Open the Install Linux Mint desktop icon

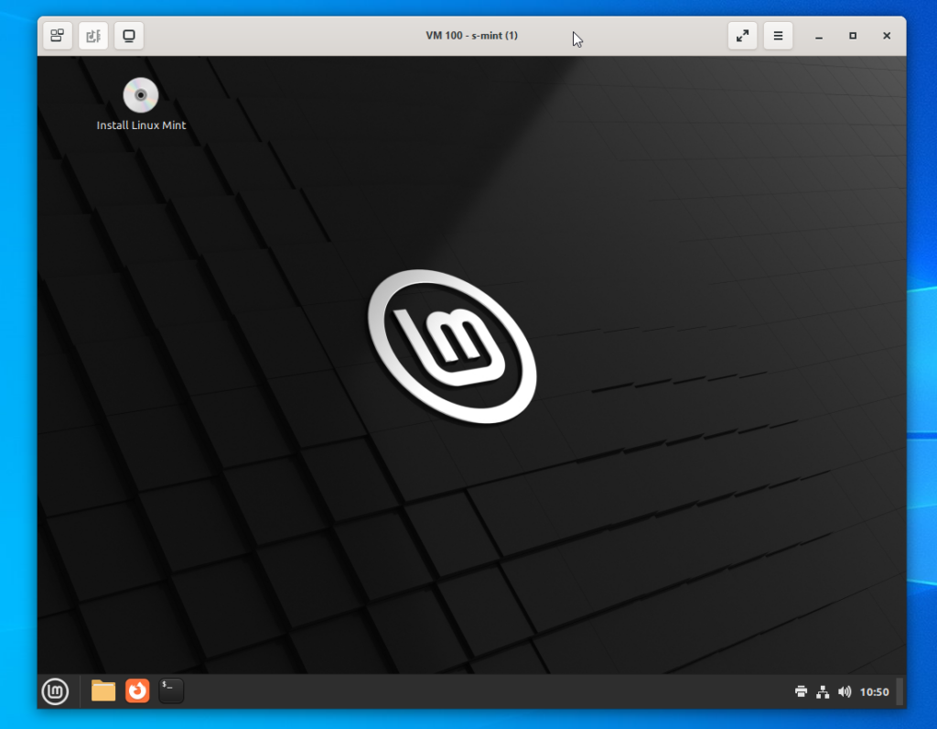[141, 104]
